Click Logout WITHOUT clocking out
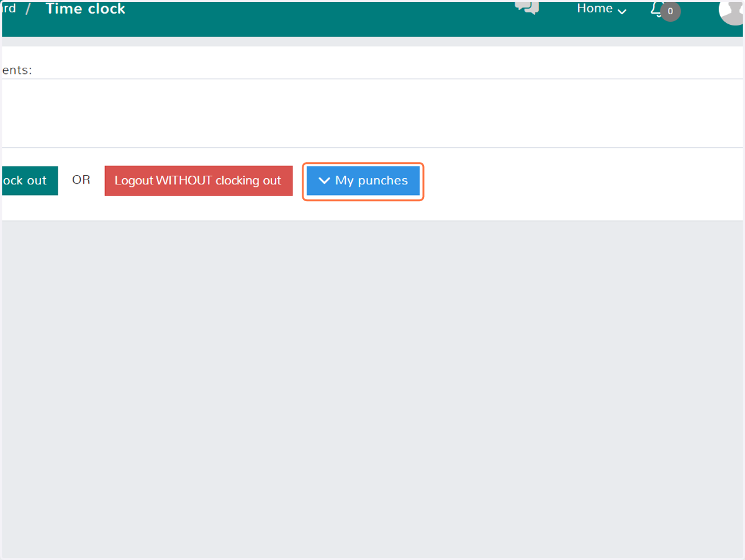Screen dimensions: 745x560 [198, 181]
